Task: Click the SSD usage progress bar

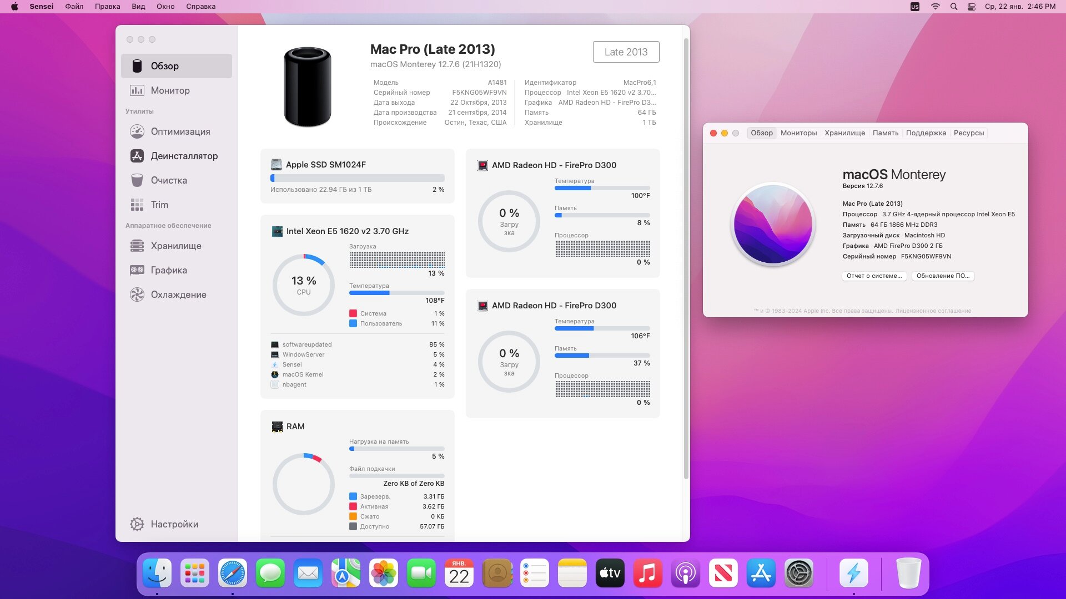Action: point(358,178)
